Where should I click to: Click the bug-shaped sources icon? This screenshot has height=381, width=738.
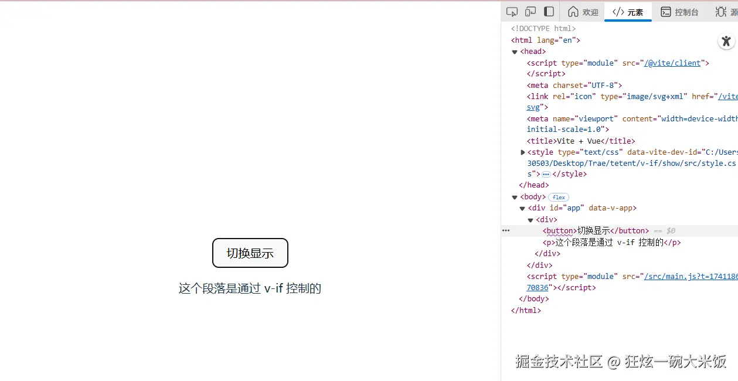click(x=720, y=11)
